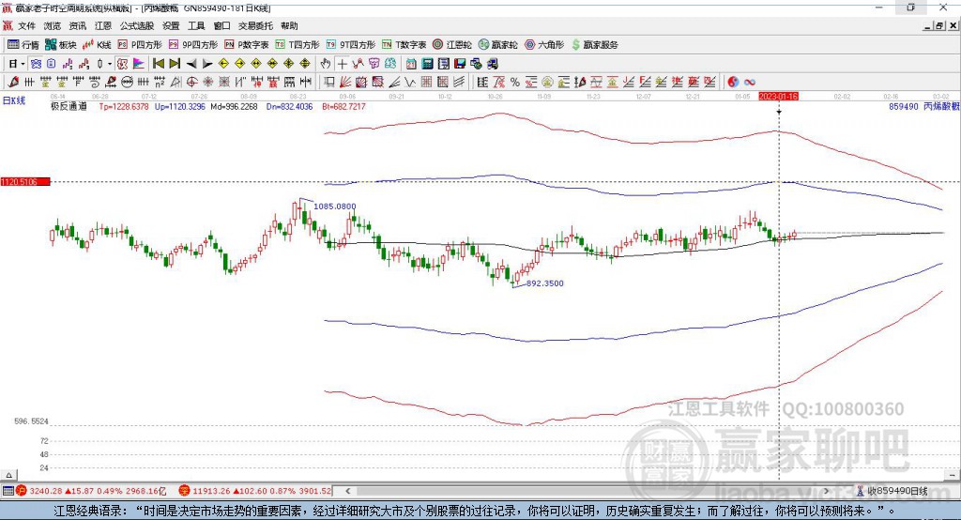Click the circled crosshair target tool
Screen dimensions: 961x520
191,83
